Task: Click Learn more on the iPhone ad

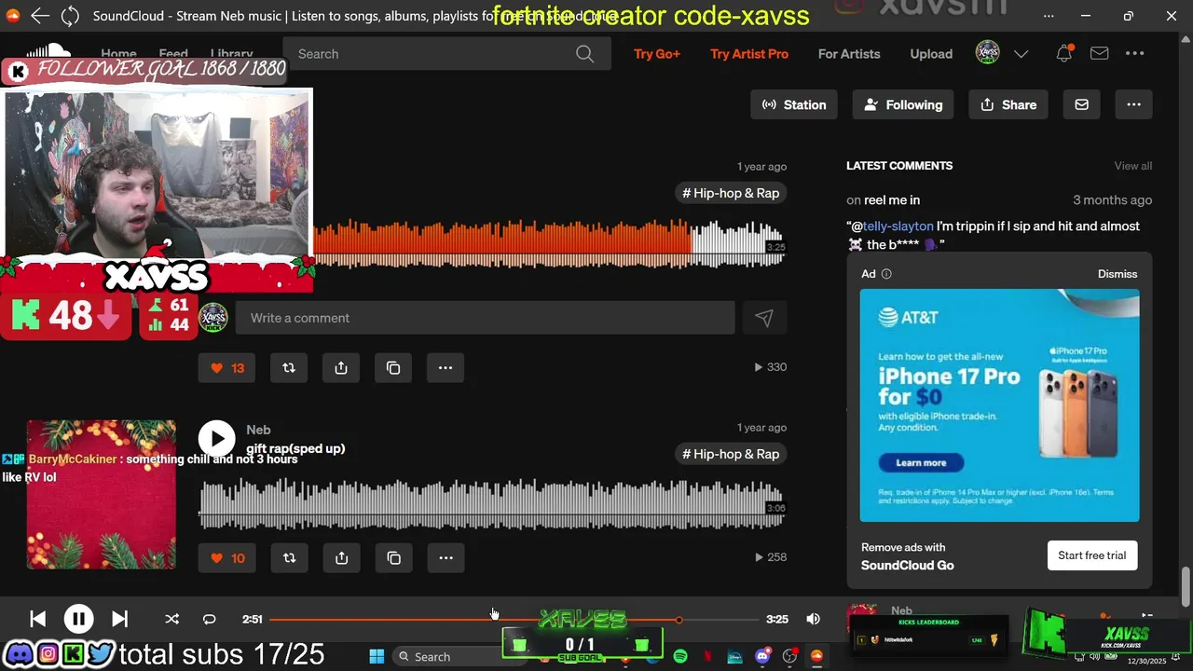Action: coord(921,462)
